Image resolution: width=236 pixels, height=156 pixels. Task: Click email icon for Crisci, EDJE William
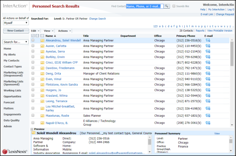click(208, 62)
